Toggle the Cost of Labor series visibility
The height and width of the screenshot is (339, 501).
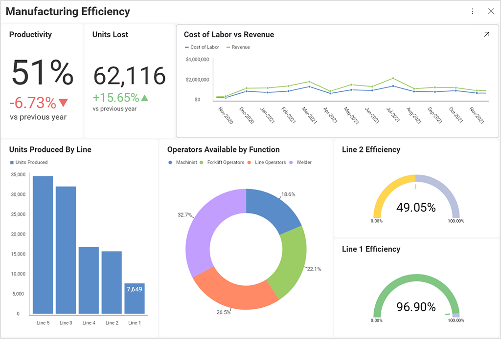pyautogui.click(x=202, y=47)
